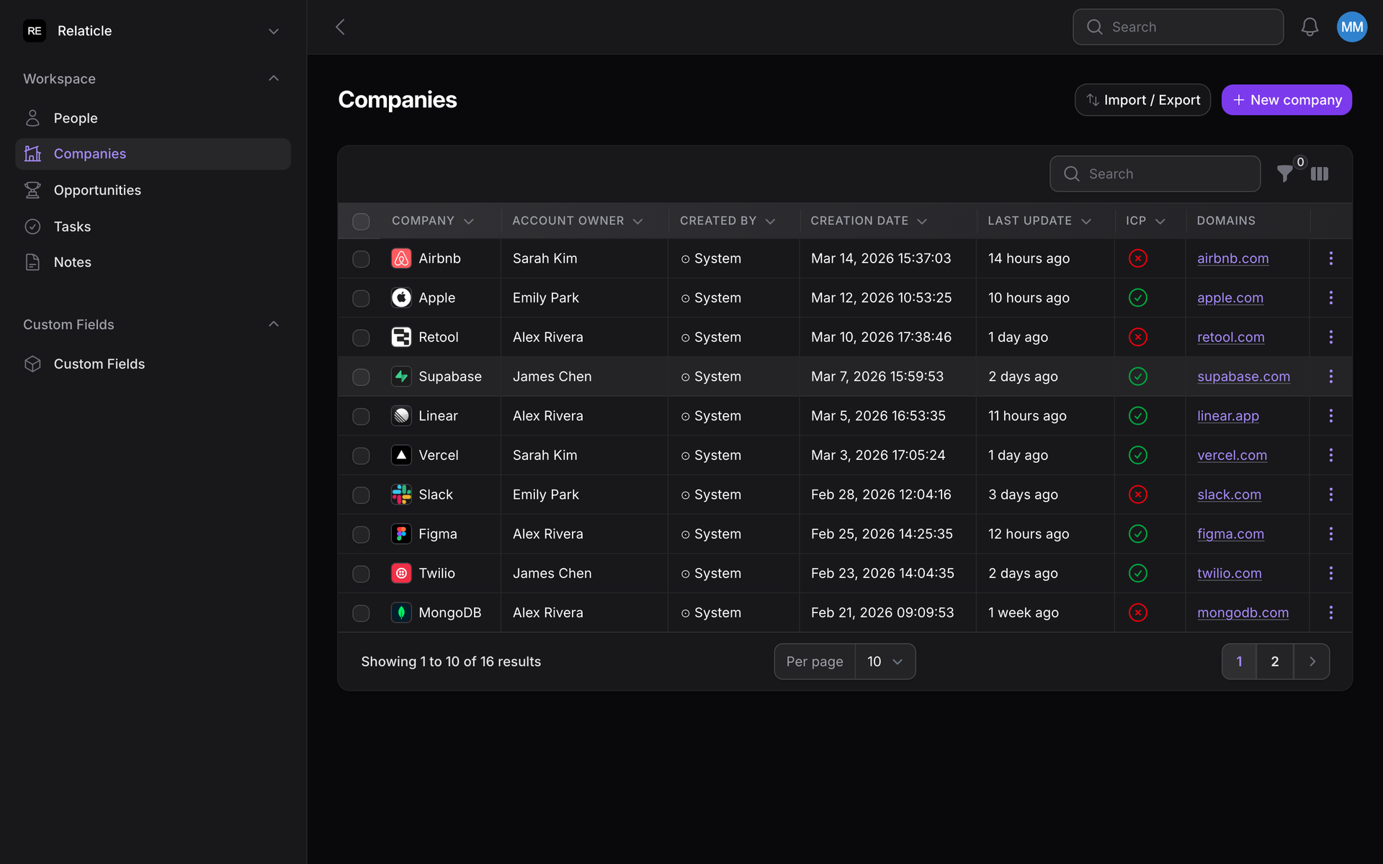Select the Retool row checkbox

point(361,338)
